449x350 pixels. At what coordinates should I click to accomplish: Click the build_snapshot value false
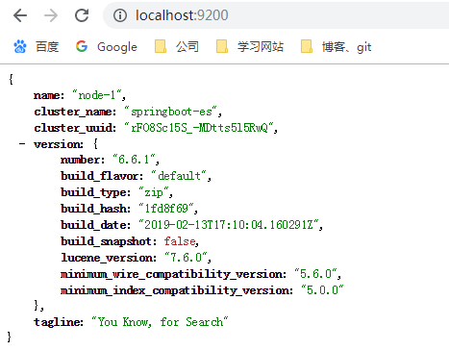click(180, 241)
